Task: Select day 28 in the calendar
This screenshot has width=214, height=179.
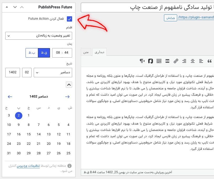Action: pyautogui.click(x=39, y=153)
